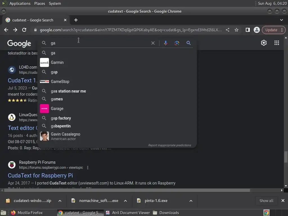Open the Applications menu

[x=20, y=3]
